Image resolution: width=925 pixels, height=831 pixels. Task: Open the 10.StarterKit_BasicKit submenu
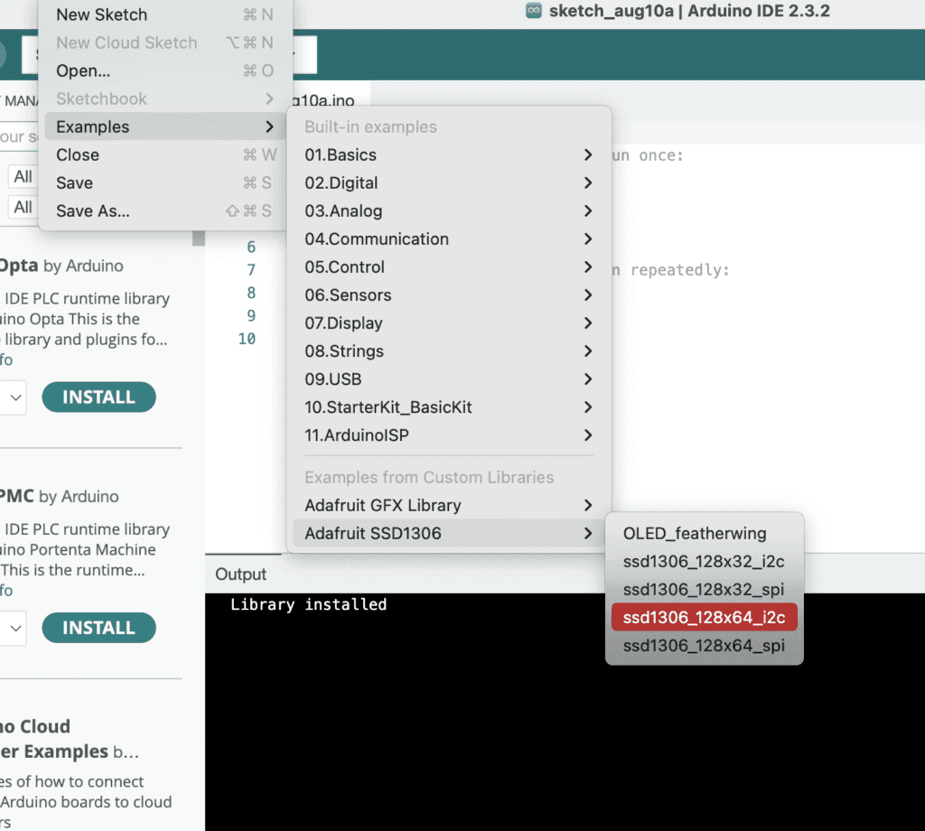(449, 407)
